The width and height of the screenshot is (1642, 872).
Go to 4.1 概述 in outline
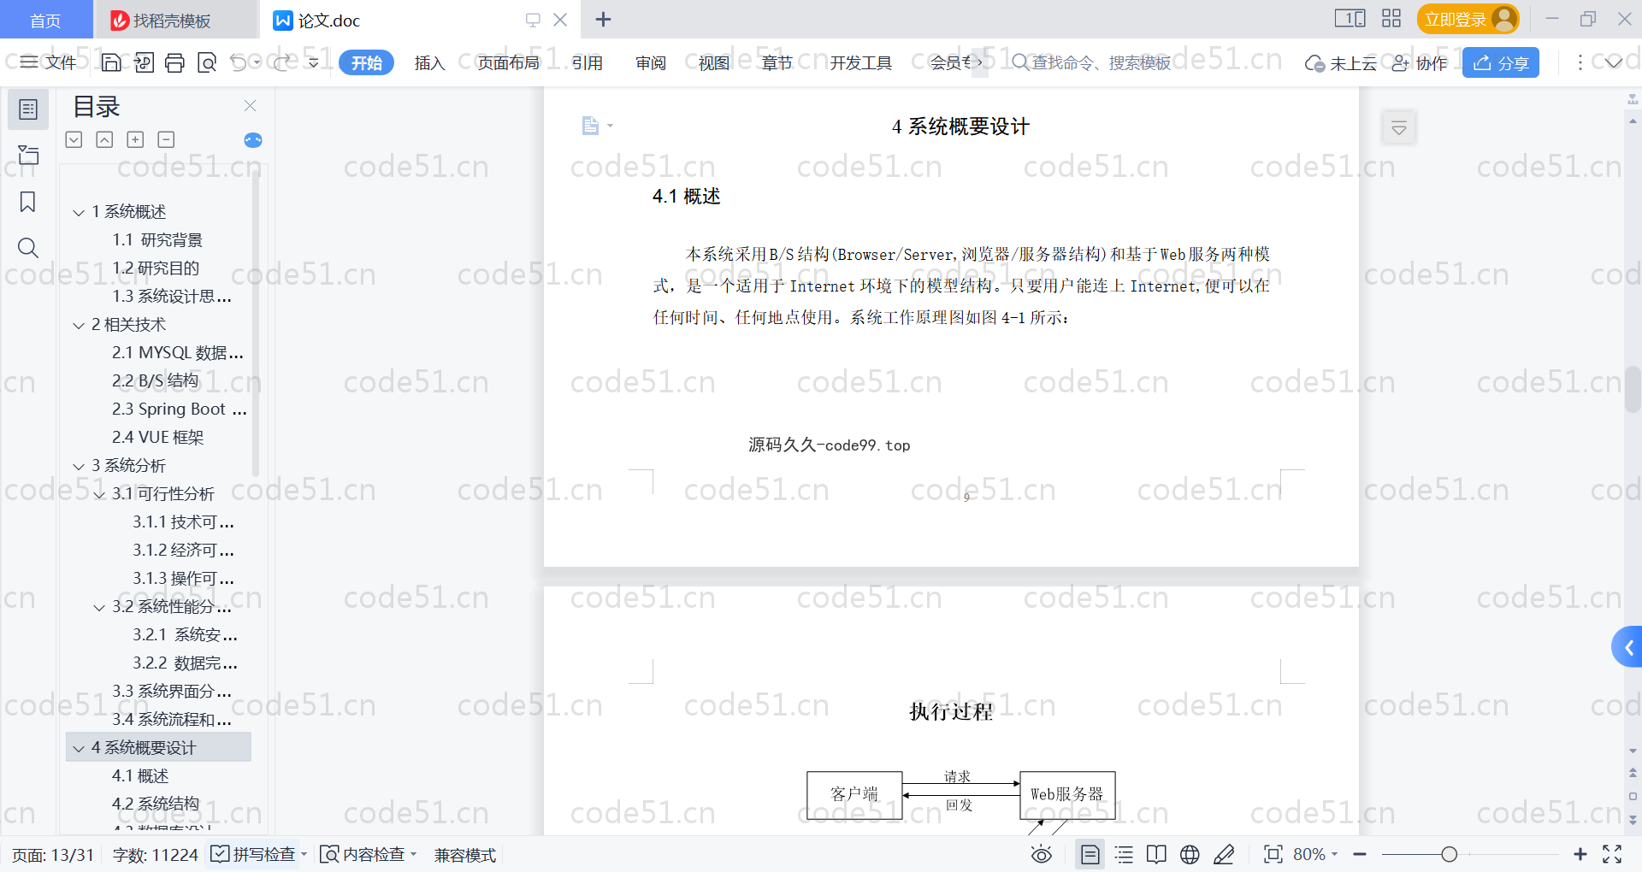pos(140,776)
